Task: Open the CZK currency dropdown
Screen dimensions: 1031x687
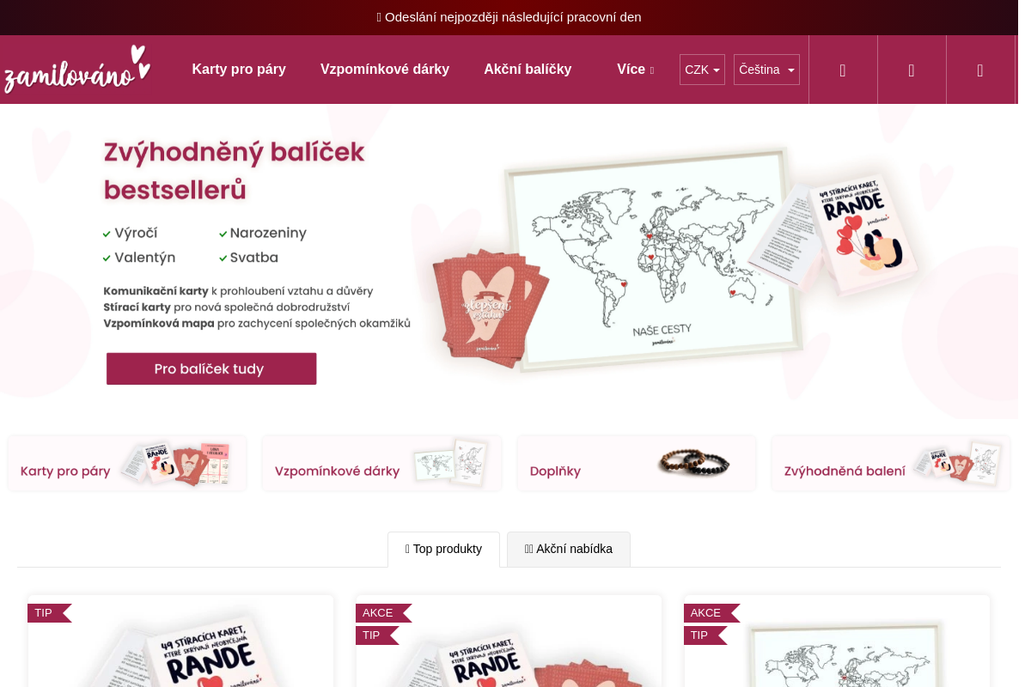Action: (x=702, y=70)
